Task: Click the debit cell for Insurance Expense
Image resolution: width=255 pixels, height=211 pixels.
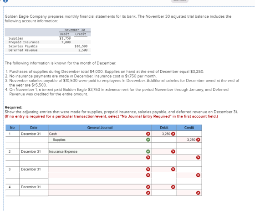Action: pos(164,152)
